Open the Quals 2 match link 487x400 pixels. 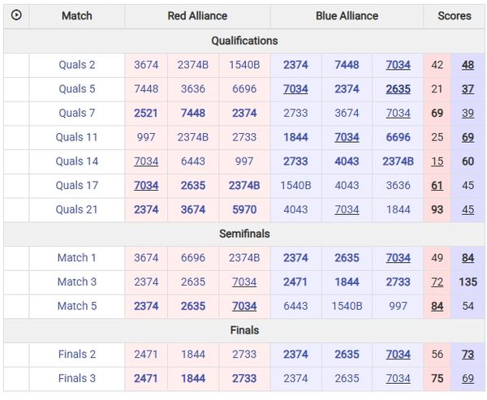(x=77, y=65)
